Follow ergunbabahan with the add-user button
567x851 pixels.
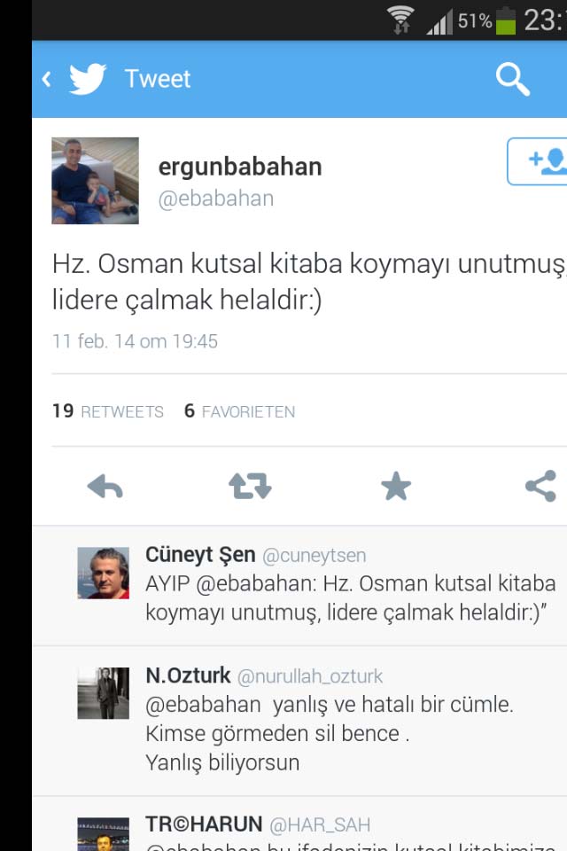pyautogui.click(x=537, y=161)
